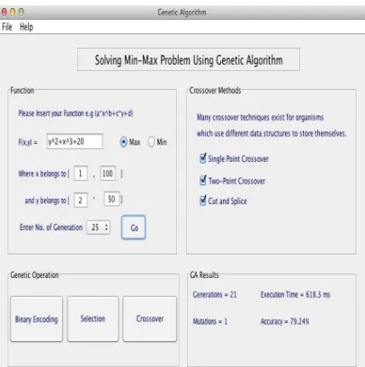Click the generation count stepper showing 25

pyautogui.click(x=98, y=228)
